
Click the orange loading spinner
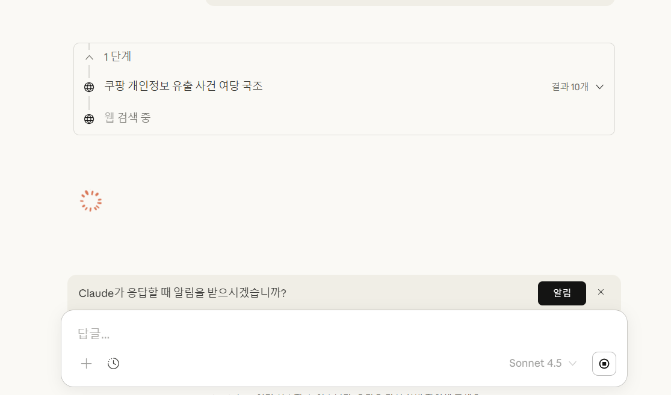coord(90,200)
